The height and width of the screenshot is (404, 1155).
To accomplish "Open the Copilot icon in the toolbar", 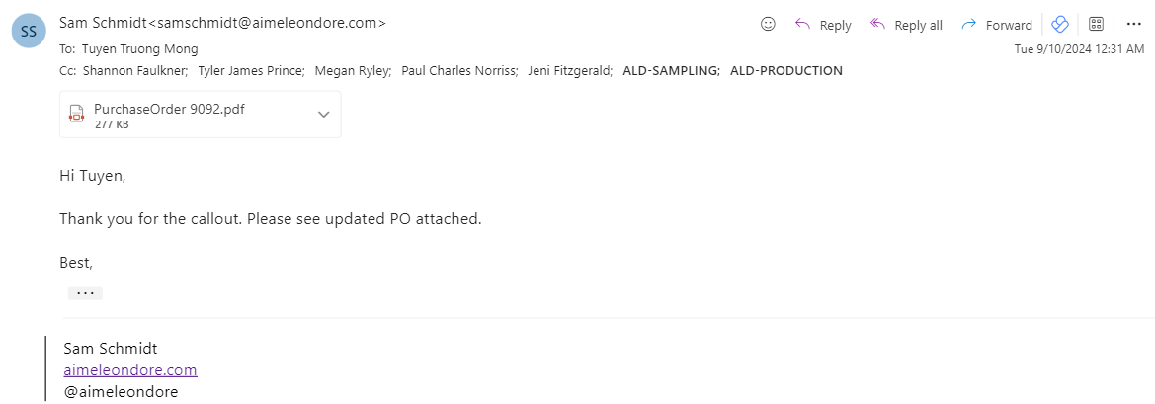I will pos(1060,25).
